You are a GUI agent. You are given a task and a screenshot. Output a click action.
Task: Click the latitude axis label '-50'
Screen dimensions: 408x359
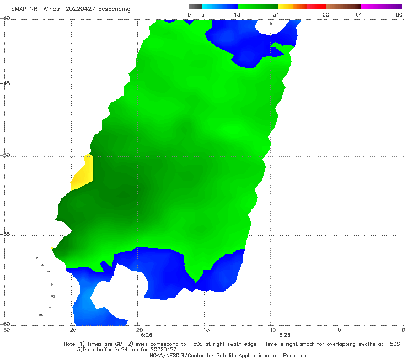coord(5,155)
